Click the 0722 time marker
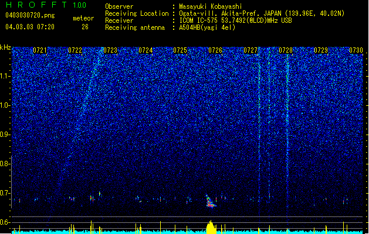369x234 pixels. tap(75, 50)
